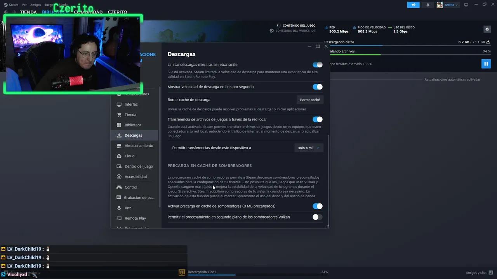Open the Steam menu
Viewport: 497px width, 279px height.
11,5
